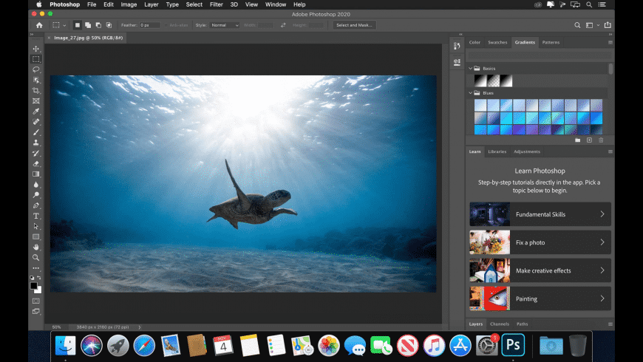643x362 pixels.
Task: Open the Style dropdown set to Normal
Action: (225, 25)
